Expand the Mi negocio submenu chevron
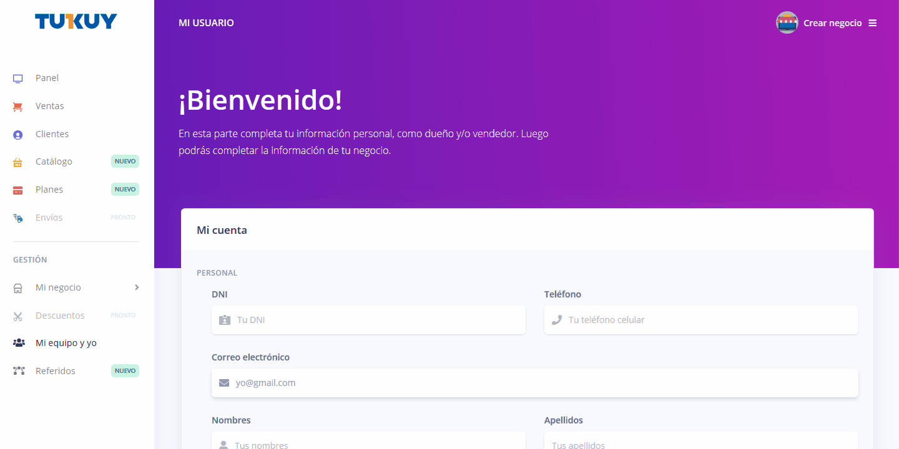Image resolution: width=899 pixels, height=449 pixels. coord(137,287)
